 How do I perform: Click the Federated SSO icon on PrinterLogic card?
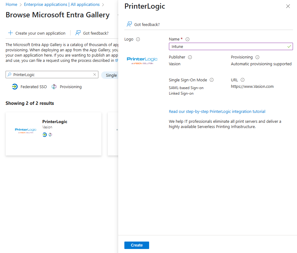pyautogui.click(x=45, y=135)
